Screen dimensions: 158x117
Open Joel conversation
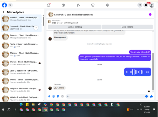(21, 72)
